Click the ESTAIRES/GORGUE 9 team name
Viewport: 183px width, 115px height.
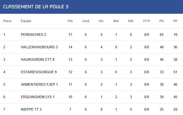tap(39, 72)
